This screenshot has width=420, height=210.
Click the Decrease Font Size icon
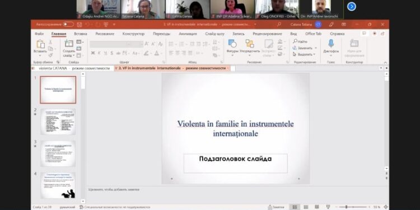[153, 44]
